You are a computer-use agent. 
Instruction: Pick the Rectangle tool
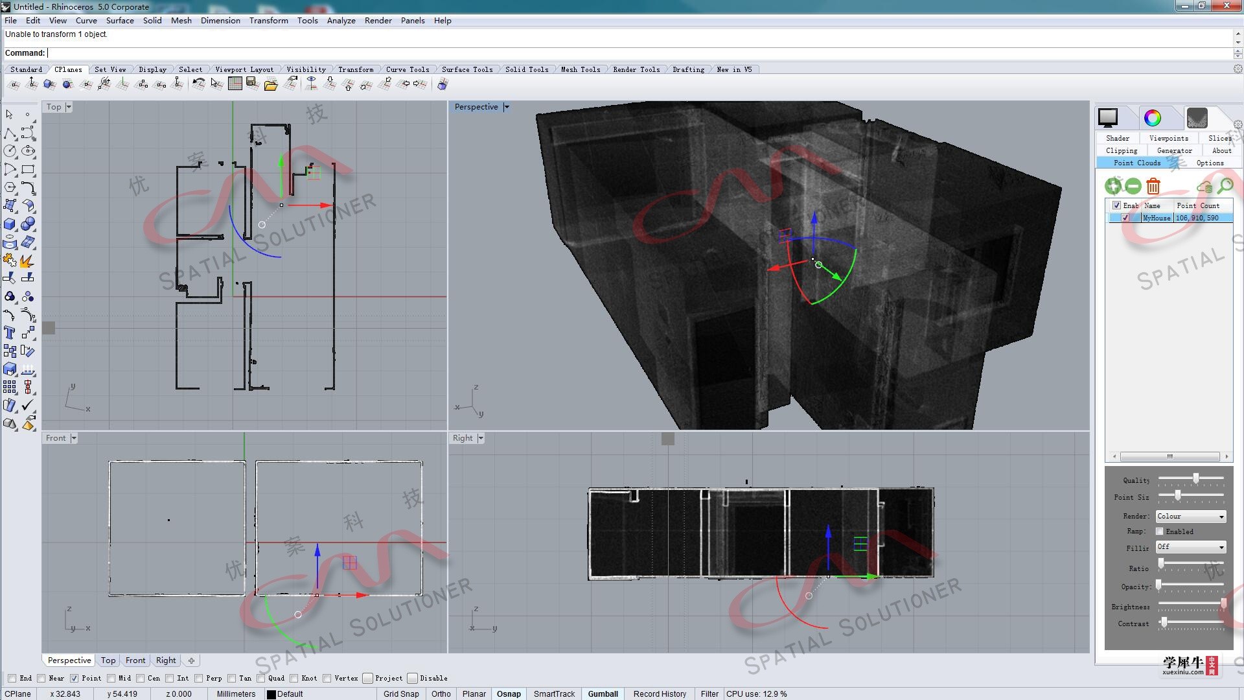[x=28, y=170]
